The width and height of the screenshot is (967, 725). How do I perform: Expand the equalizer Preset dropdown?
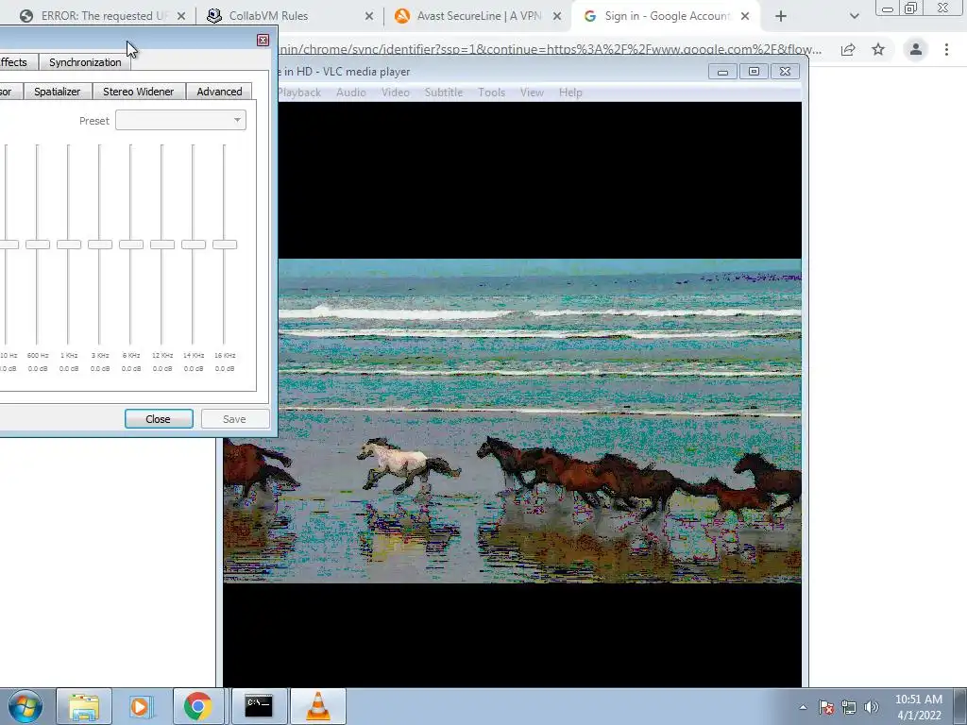click(180, 120)
